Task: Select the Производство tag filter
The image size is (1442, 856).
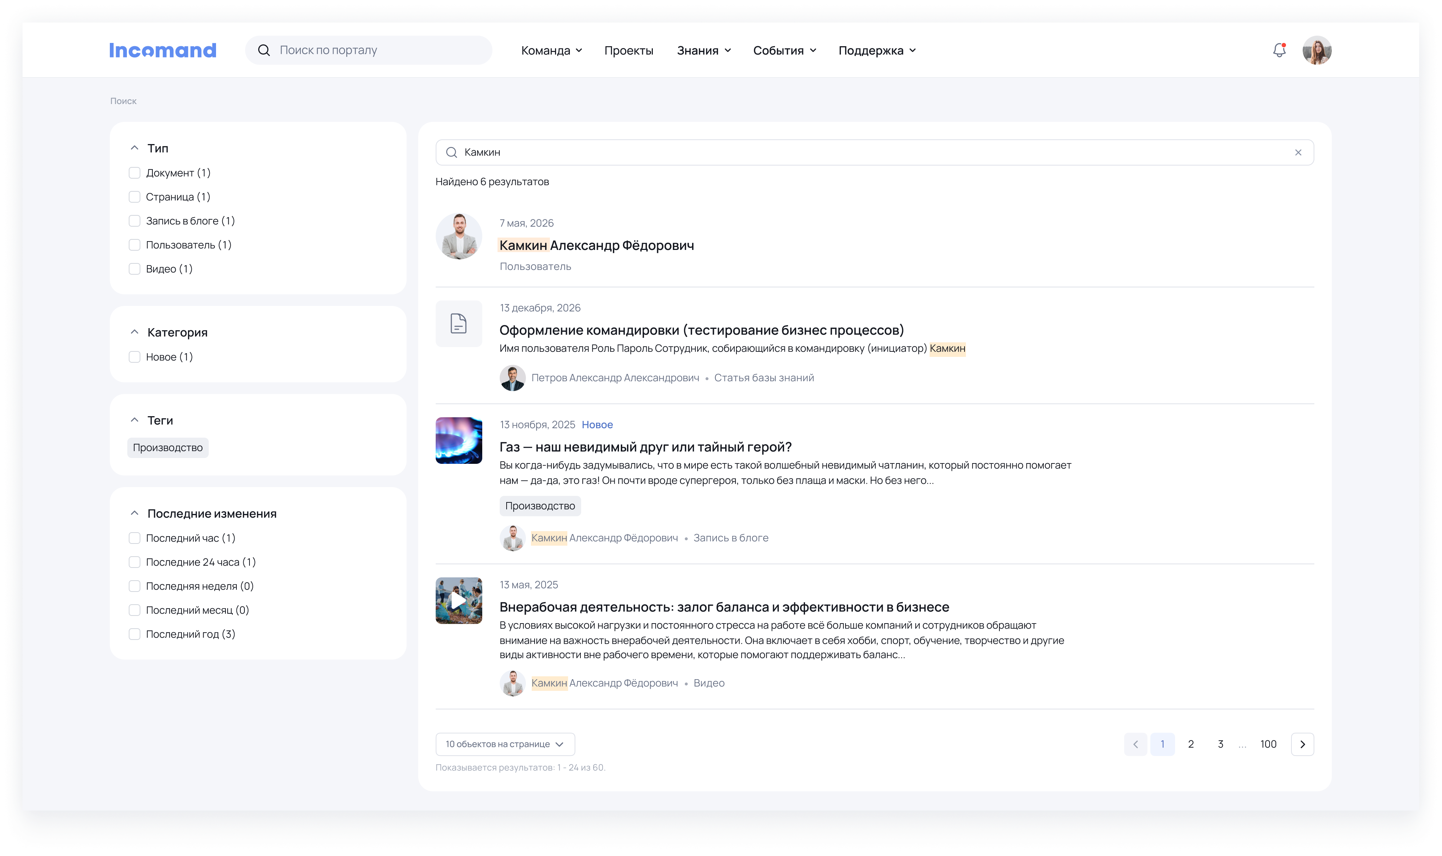Action: [168, 447]
